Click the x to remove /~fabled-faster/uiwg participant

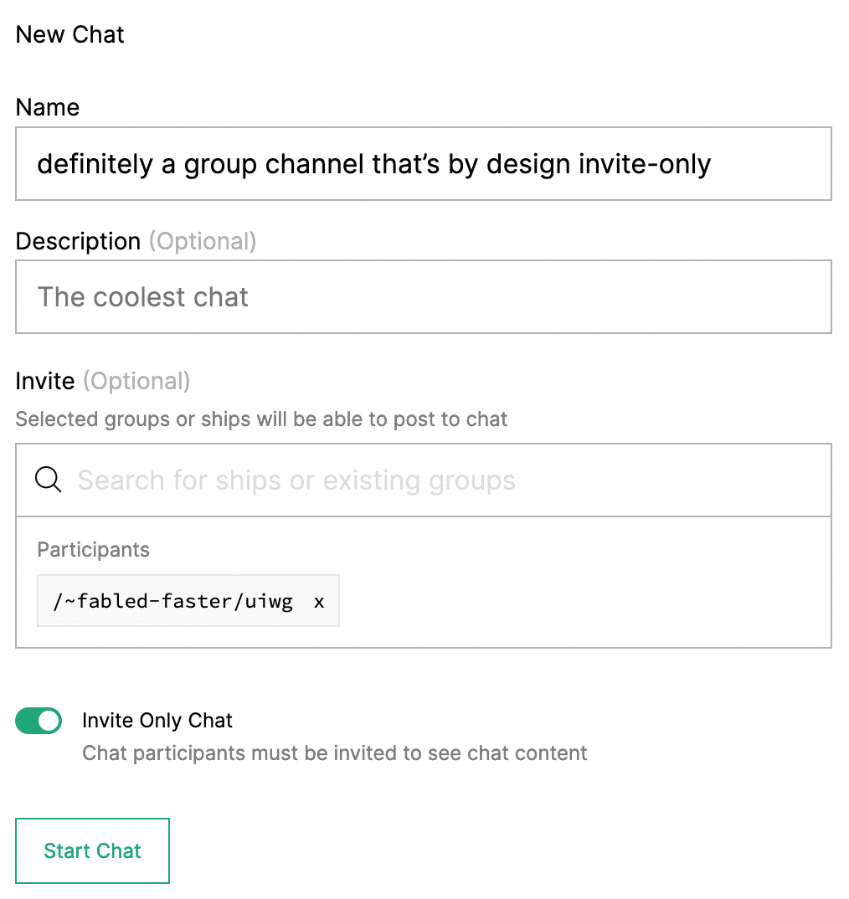click(x=319, y=600)
